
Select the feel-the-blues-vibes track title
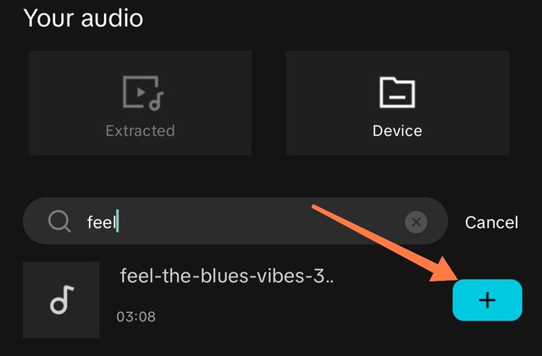click(x=227, y=276)
